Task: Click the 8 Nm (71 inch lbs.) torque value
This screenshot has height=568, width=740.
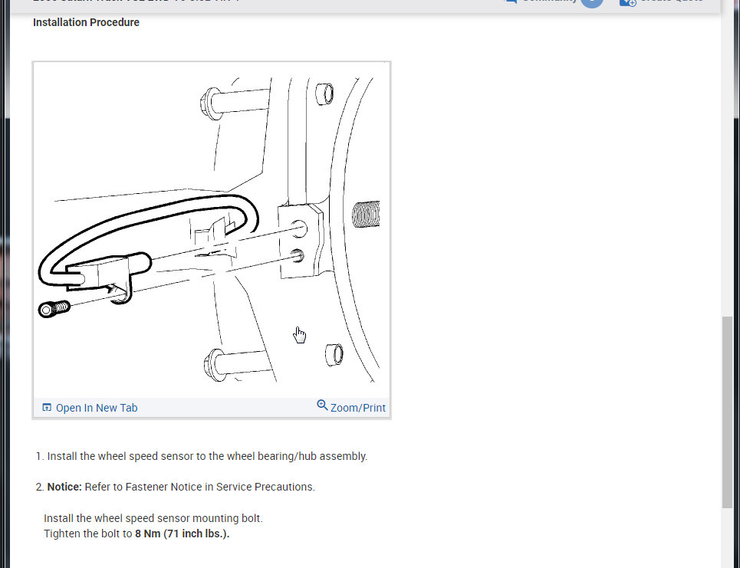Action: click(183, 534)
